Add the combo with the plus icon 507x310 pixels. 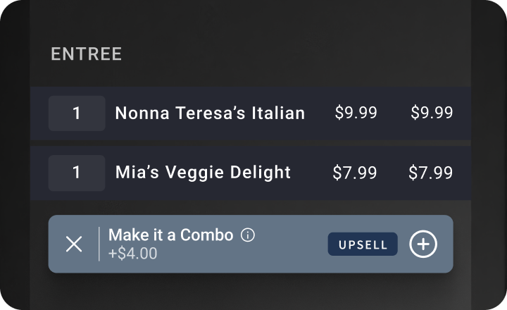[x=423, y=244]
